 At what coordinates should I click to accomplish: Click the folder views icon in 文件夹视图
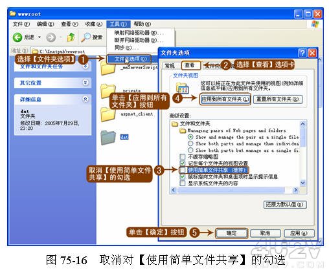pos(183,88)
